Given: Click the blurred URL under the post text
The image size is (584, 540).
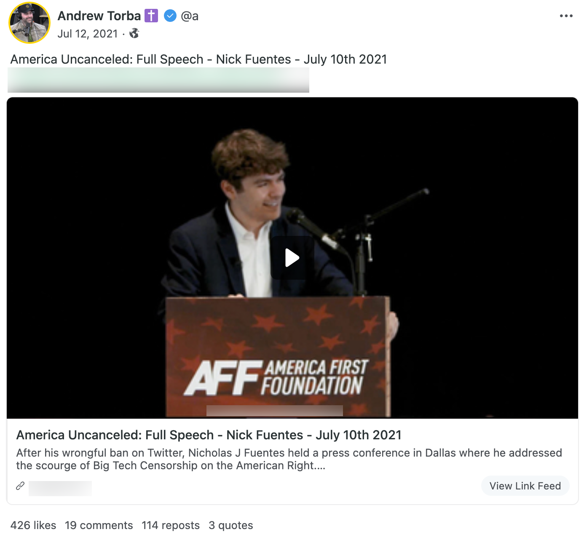Looking at the screenshot, I should click(158, 80).
